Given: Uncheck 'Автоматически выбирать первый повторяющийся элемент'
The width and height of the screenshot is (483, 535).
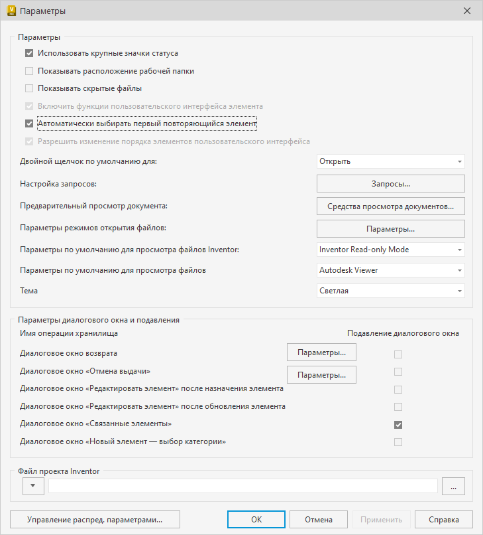Looking at the screenshot, I should 29,123.
